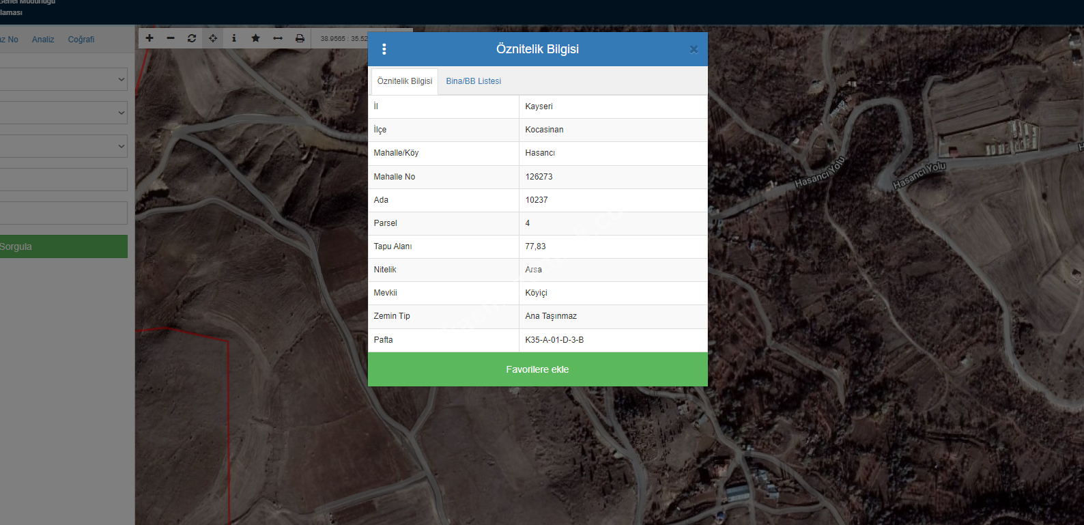Viewport: 1084px width, 525px height.
Task: Select the distance measure arrow tool
Action: click(x=278, y=38)
